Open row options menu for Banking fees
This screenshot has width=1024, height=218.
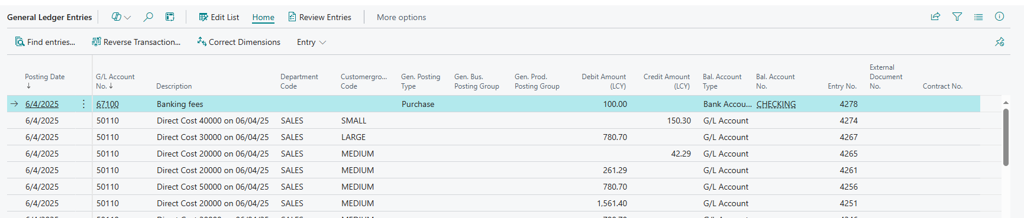(83, 104)
